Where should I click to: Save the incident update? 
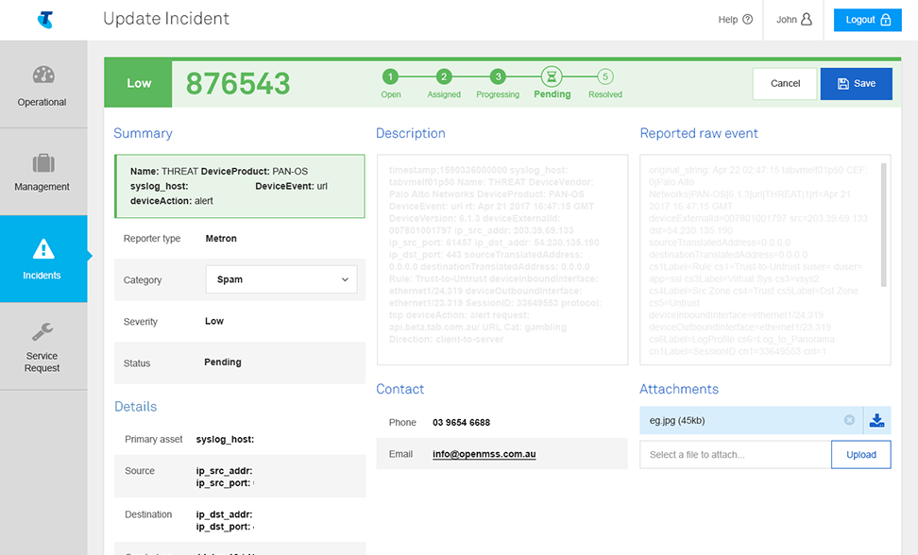click(x=856, y=83)
